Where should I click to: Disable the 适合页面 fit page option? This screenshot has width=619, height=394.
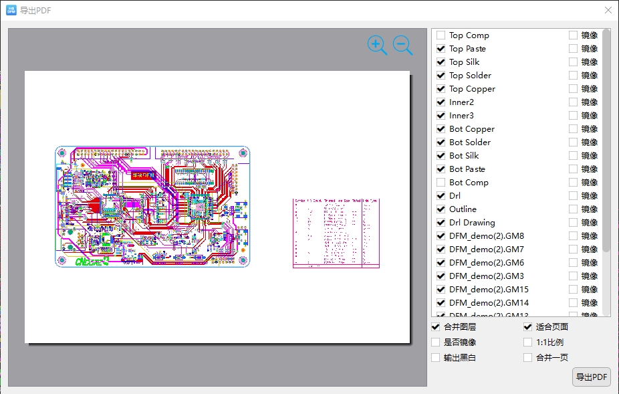[528, 327]
